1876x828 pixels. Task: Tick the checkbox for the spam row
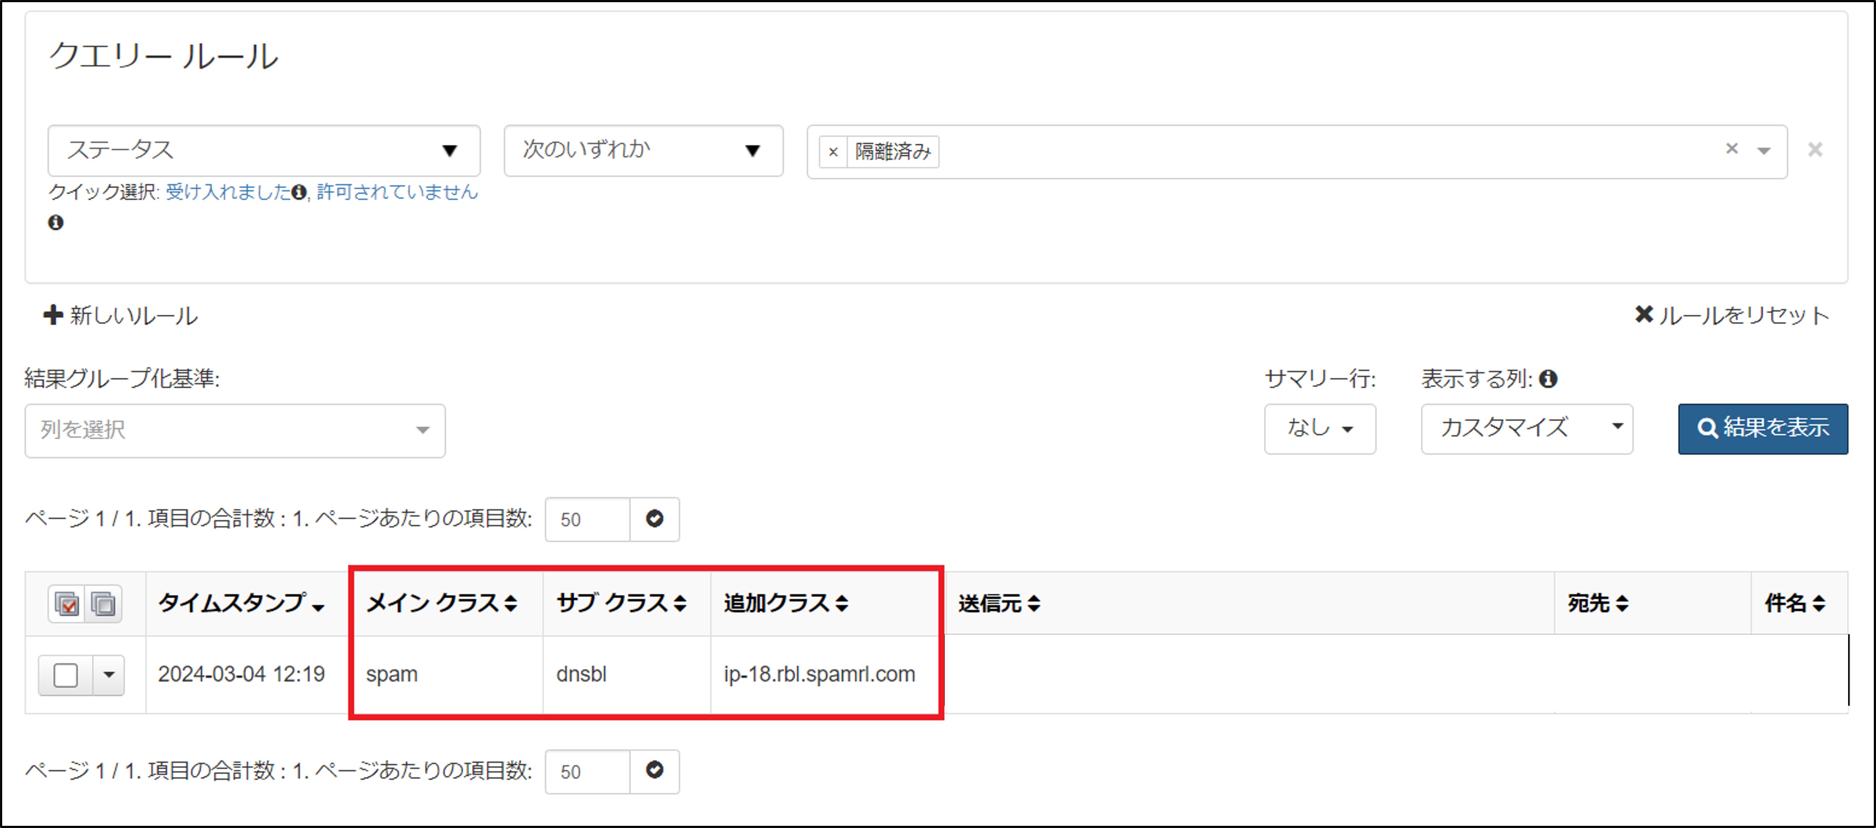click(x=66, y=675)
